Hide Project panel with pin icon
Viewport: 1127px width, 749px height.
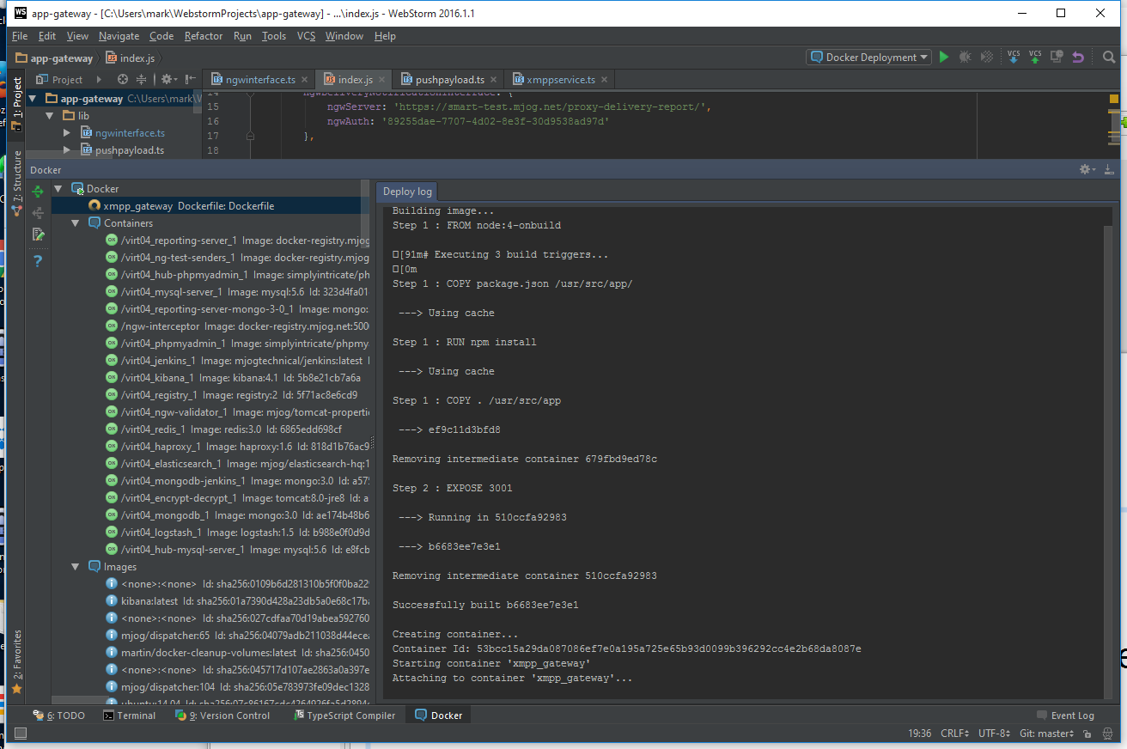click(x=191, y=79)
